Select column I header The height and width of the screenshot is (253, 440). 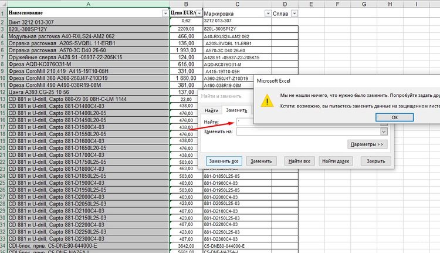[x=416, y=4]
